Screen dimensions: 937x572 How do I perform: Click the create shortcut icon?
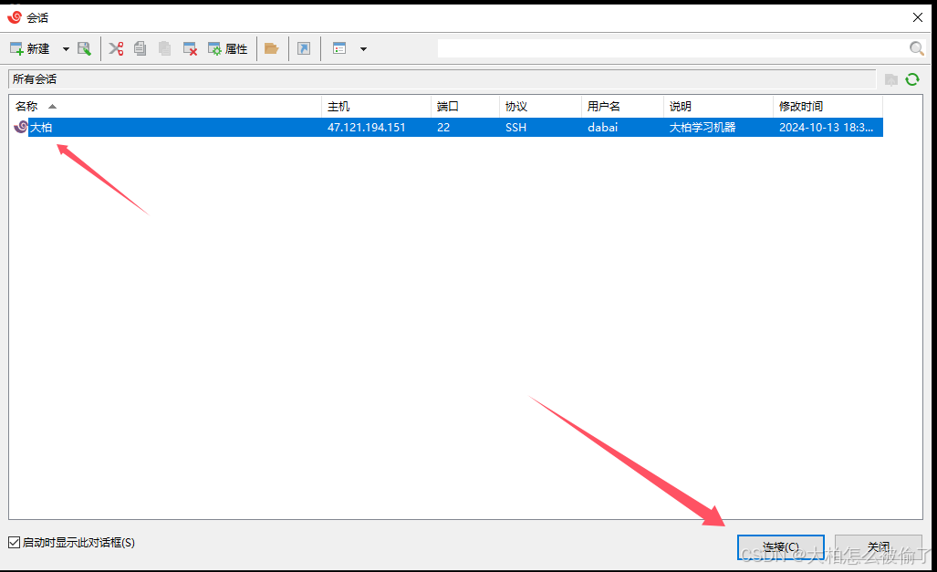[304, 48]
